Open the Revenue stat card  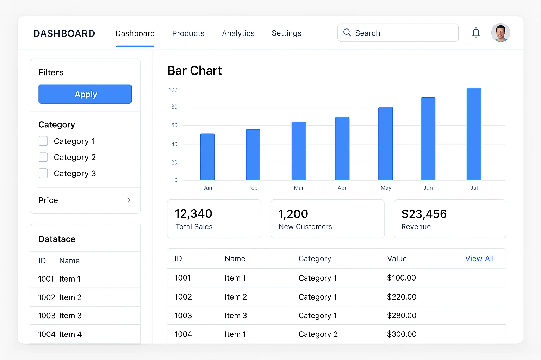(450, 219)
